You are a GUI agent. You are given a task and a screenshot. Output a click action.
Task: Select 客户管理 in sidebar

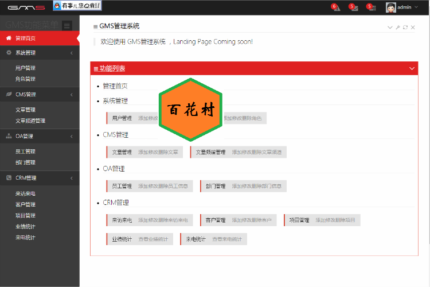coord(25,204)
